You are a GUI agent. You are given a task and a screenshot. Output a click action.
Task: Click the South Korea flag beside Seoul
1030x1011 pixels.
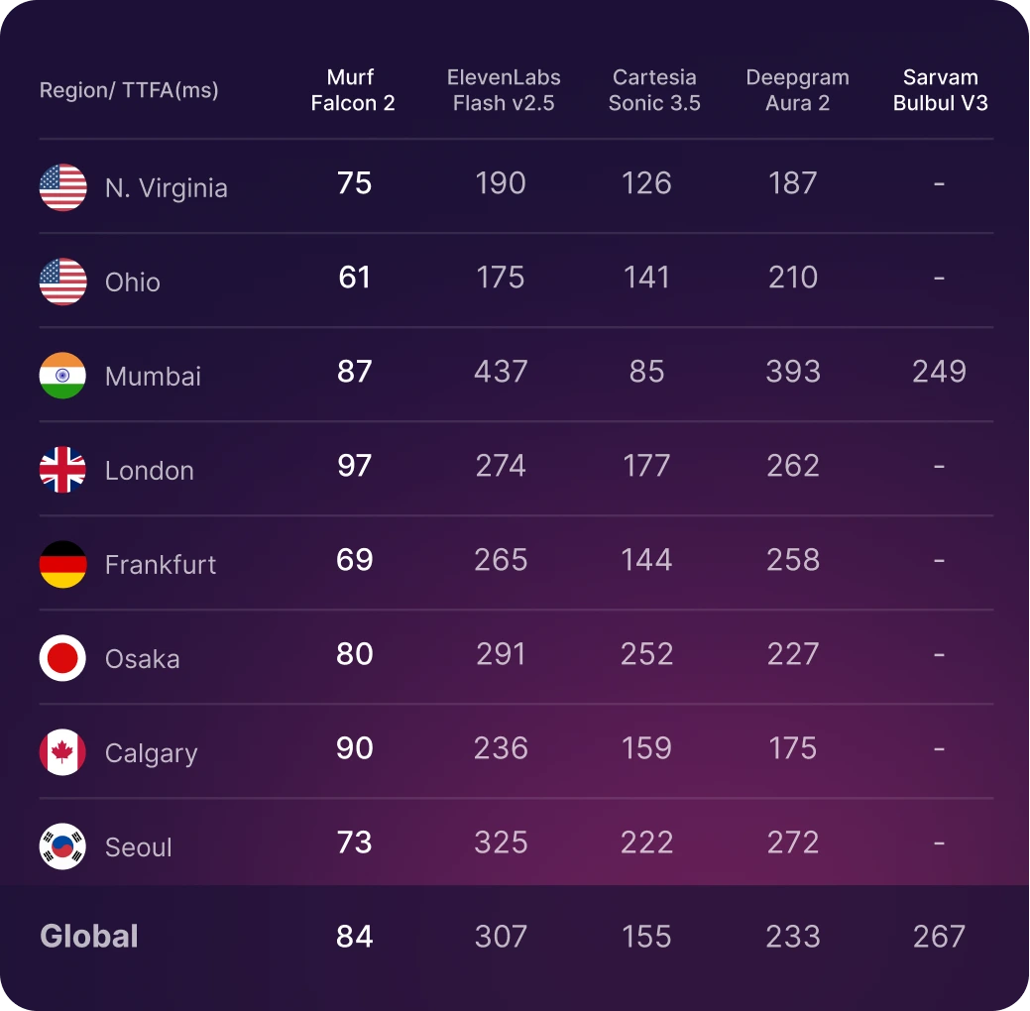click(x=62, y=846)
